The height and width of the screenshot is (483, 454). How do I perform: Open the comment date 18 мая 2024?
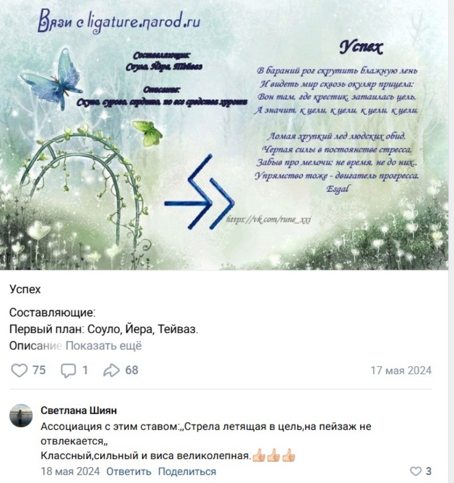70,471
